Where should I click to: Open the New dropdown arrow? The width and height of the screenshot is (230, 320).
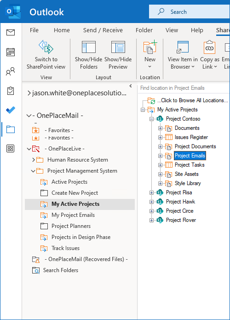coord(149,67)
